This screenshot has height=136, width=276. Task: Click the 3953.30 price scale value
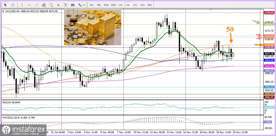pos(269,82)
